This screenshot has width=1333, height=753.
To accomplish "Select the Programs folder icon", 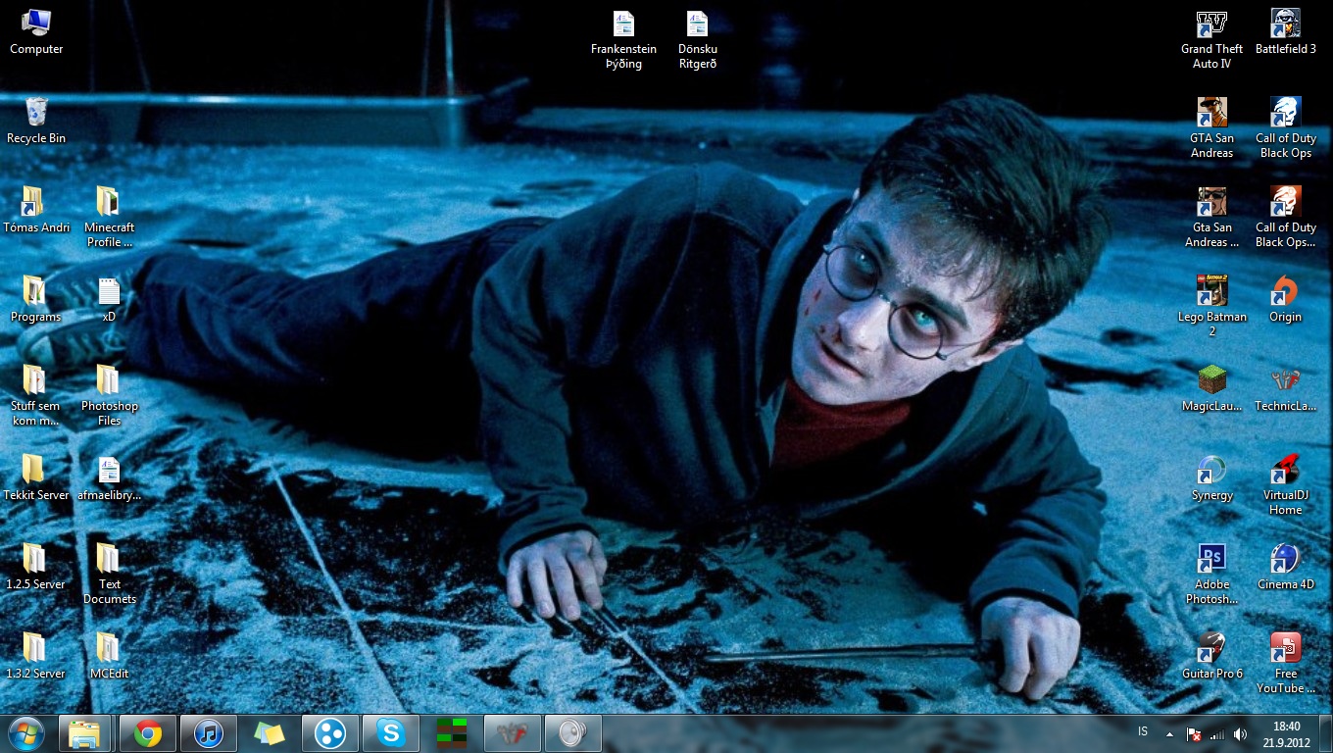I will pyautogui.click(x=36, y=300).
